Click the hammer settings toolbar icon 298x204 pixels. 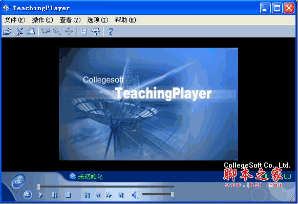pyautogui.click(x=96, y=31)
